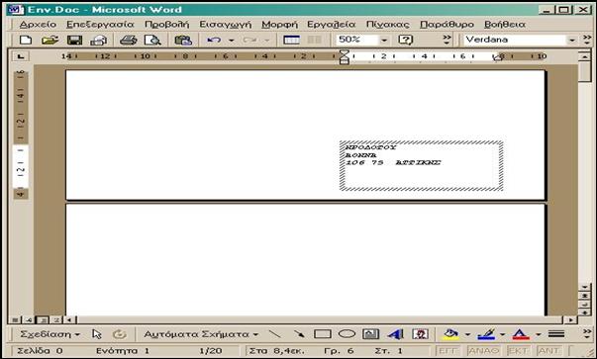Image resolution: width=597 pixels, height=359 pixels.
Task: Expand the 50% zoom dropdown
Action: tap(384, 40)
